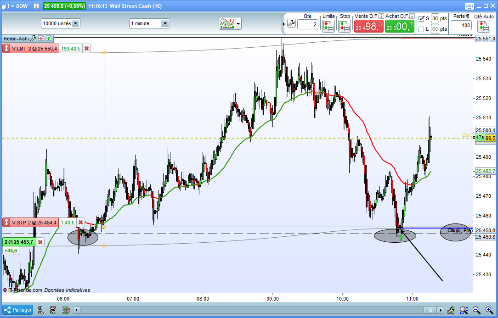Click the zoom auto-fit icon

tap(464, 310)
